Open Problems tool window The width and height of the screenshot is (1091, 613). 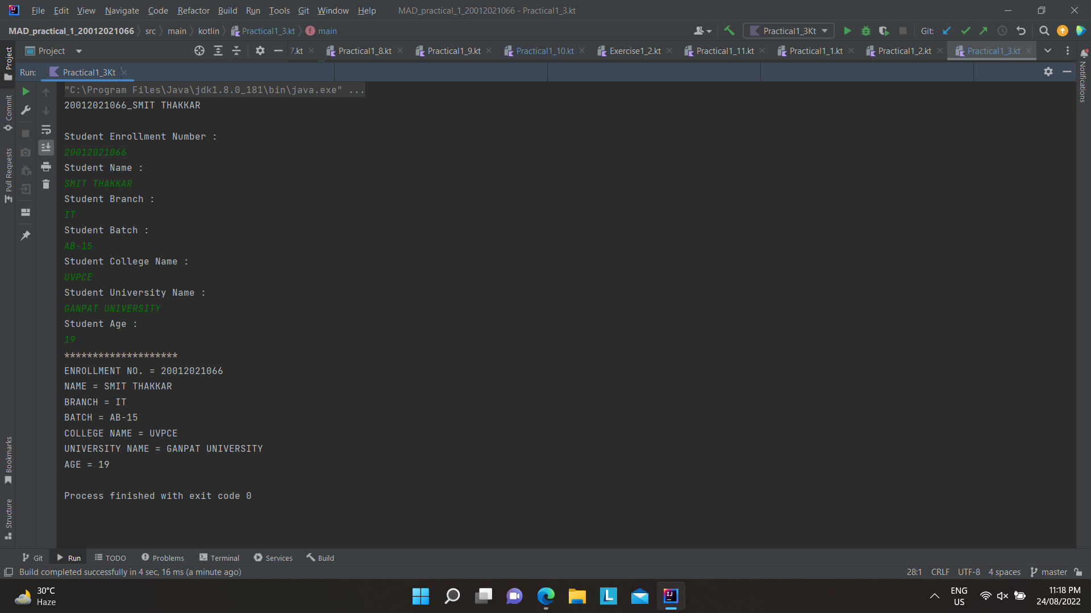click(163, 558)
